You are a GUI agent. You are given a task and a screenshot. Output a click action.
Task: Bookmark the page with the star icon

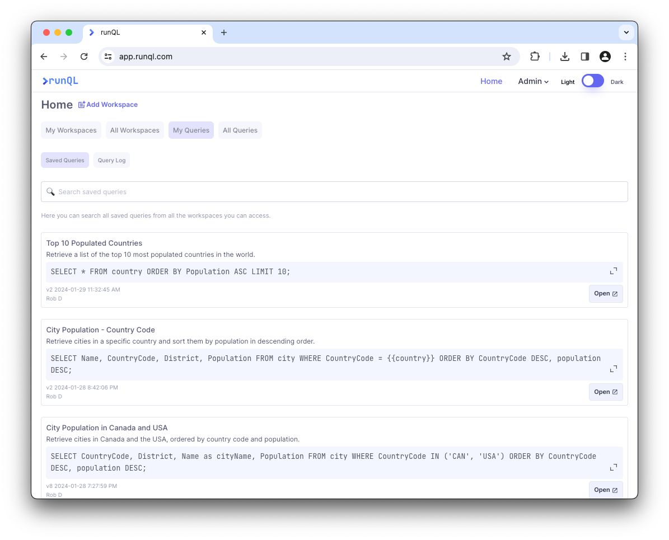tap(507, 57)
